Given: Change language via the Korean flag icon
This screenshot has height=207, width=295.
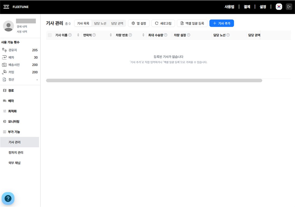Looking at the screenshot, I should point(279,7).
